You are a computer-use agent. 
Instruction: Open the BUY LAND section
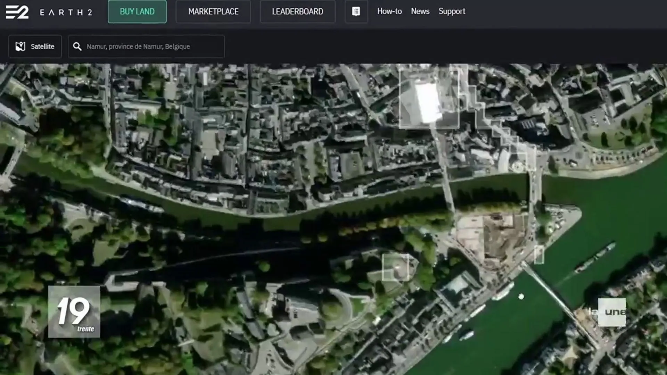click(137, 12)
